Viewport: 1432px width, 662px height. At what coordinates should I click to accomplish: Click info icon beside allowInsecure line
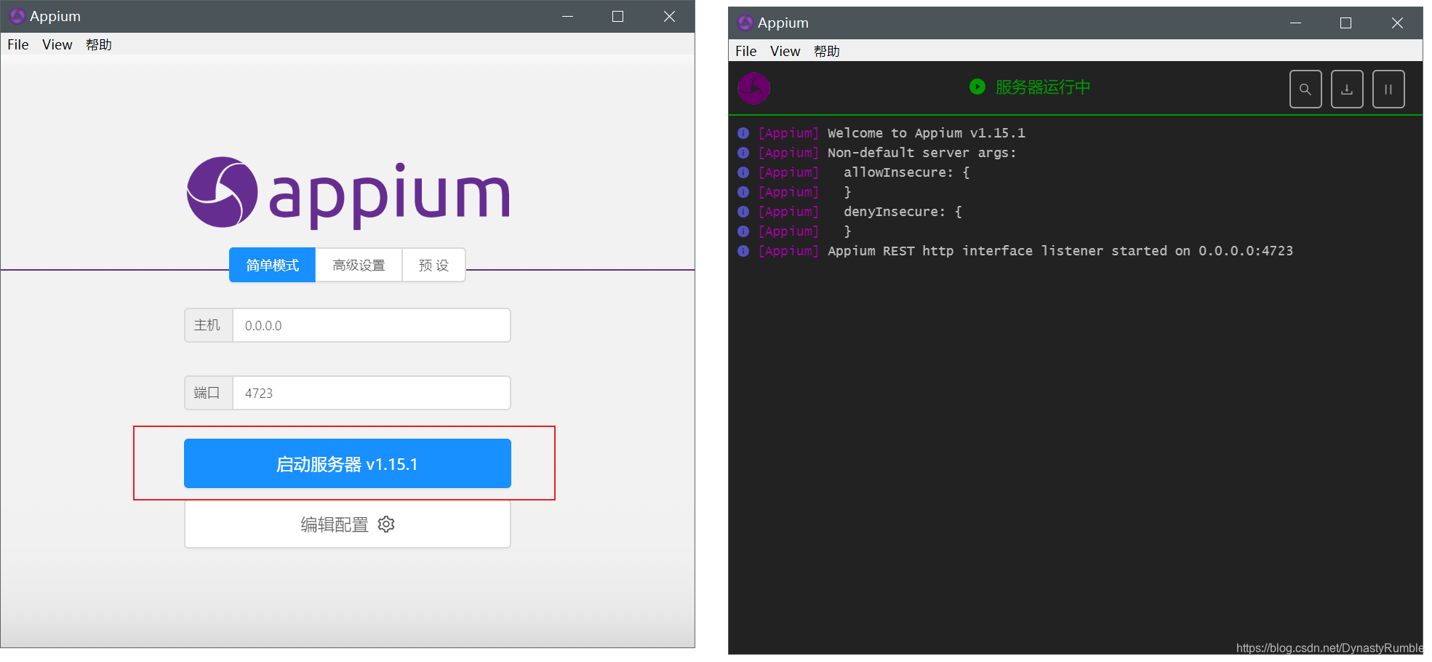(743, 172)
